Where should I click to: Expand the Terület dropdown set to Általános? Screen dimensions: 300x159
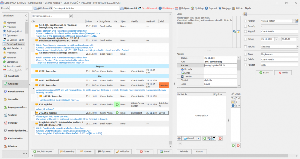click(297, 47)
